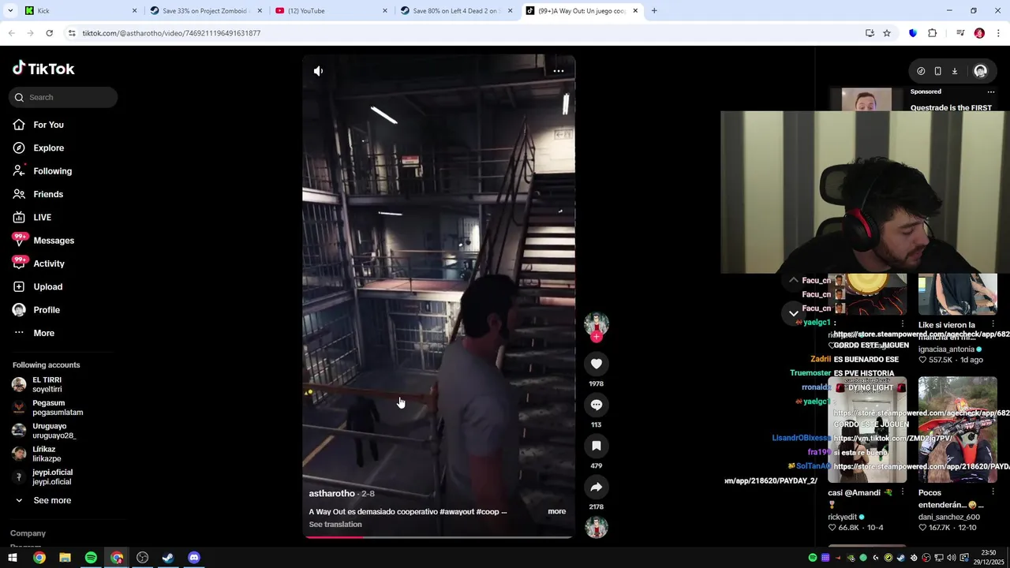
Task: Mute the TikTok video sound
Action: click(318, 71)
